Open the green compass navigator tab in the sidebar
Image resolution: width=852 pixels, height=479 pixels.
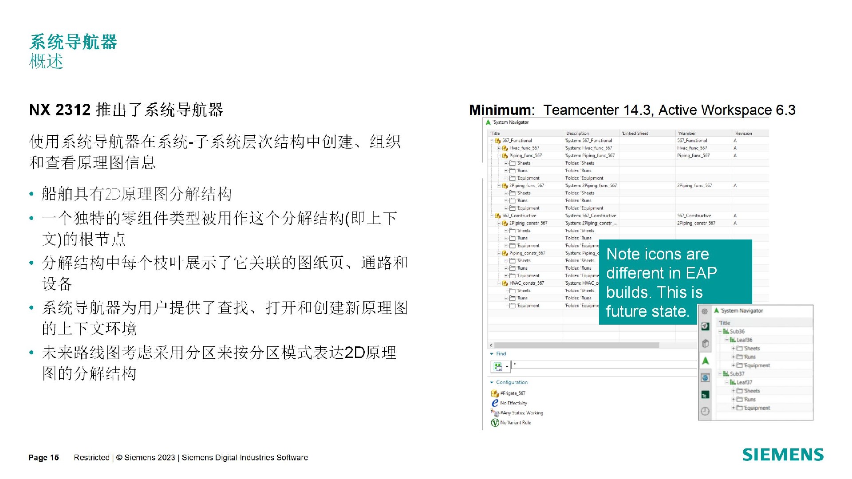click(x=705, y=326)
